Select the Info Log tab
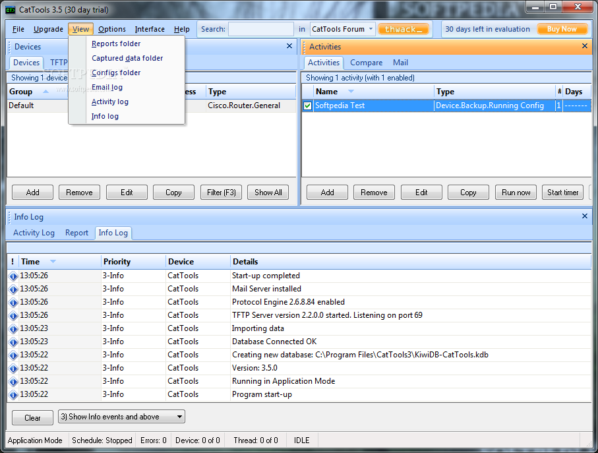 point(113,233)
